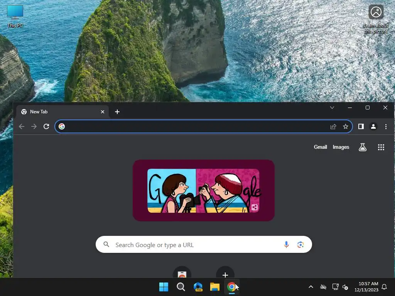Open muted volume tray icon
Image resolution: width=395 pixels, height=296 pixels.
click(x=345, y=287)
